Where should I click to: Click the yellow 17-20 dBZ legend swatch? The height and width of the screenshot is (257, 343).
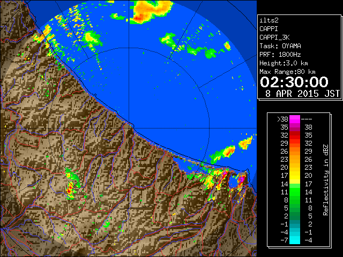[x=295, y=176]
